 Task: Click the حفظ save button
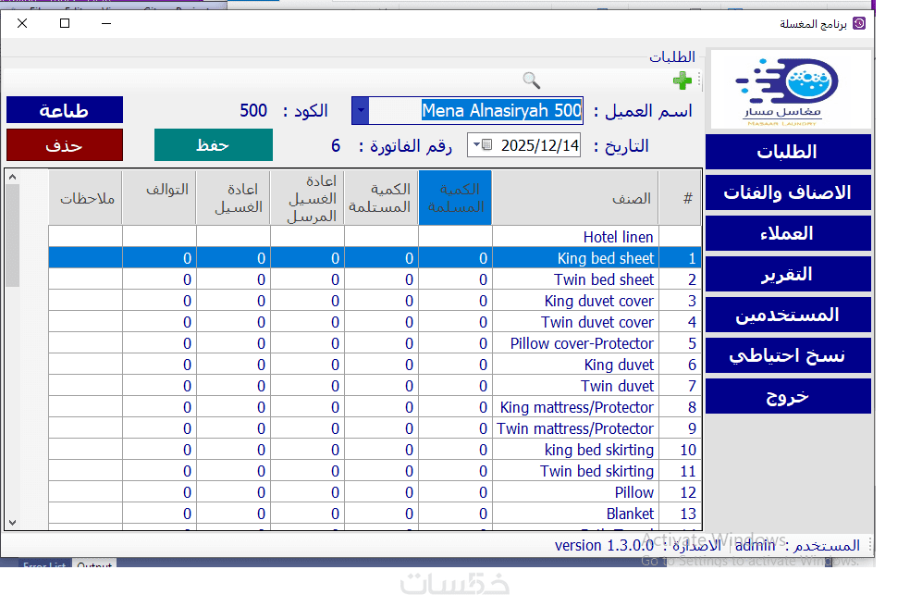(213, 144)
